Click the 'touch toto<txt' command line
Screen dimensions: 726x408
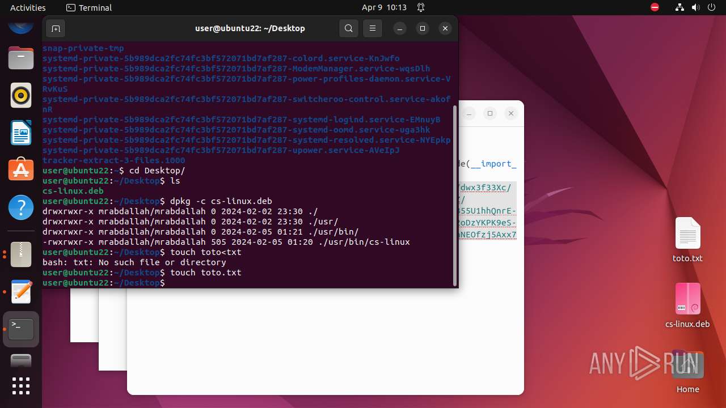tap(205, 252)
